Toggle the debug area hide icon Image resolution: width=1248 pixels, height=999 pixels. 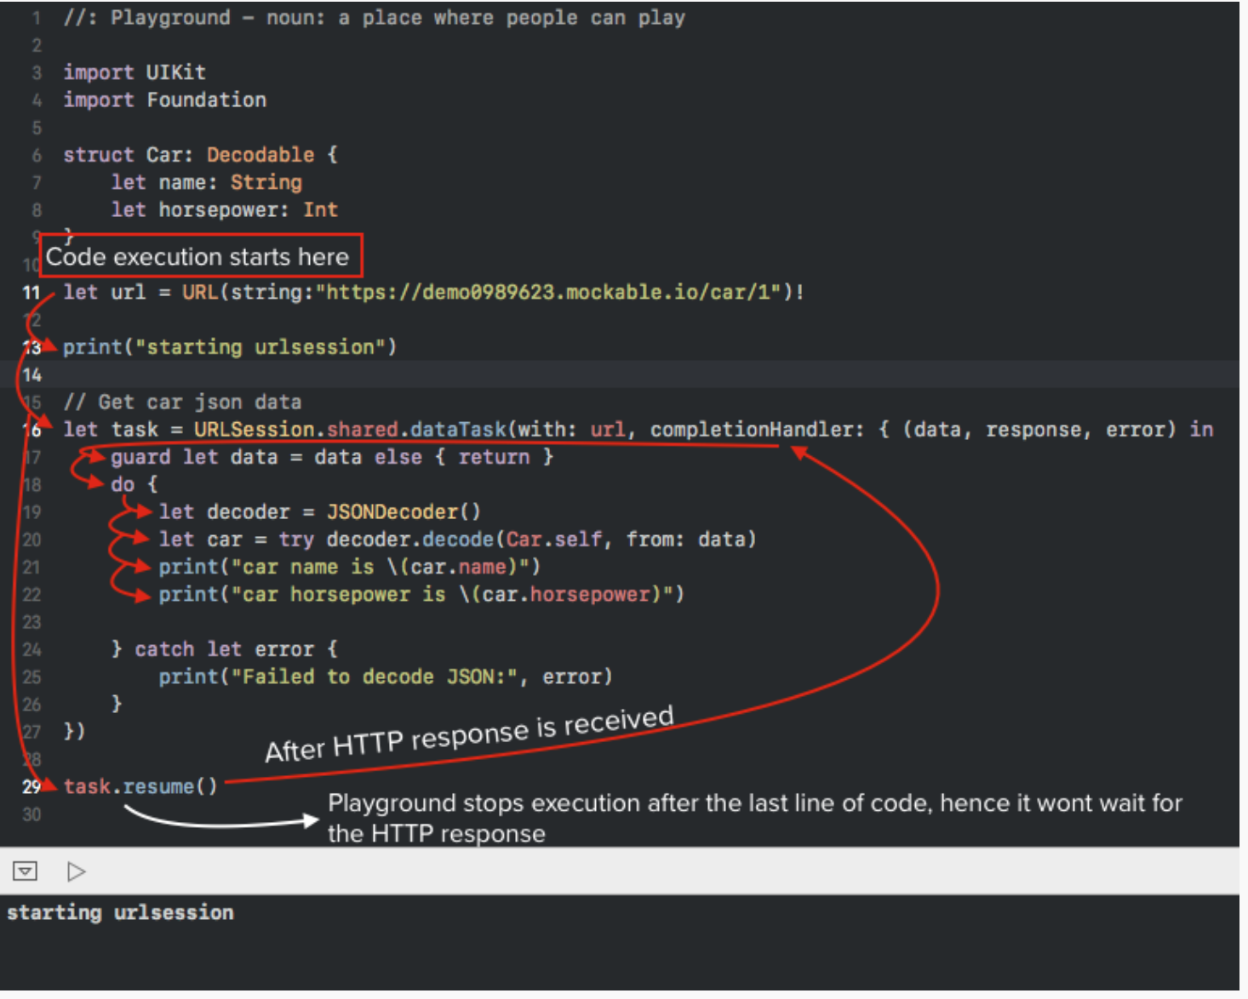pos(25,871)
